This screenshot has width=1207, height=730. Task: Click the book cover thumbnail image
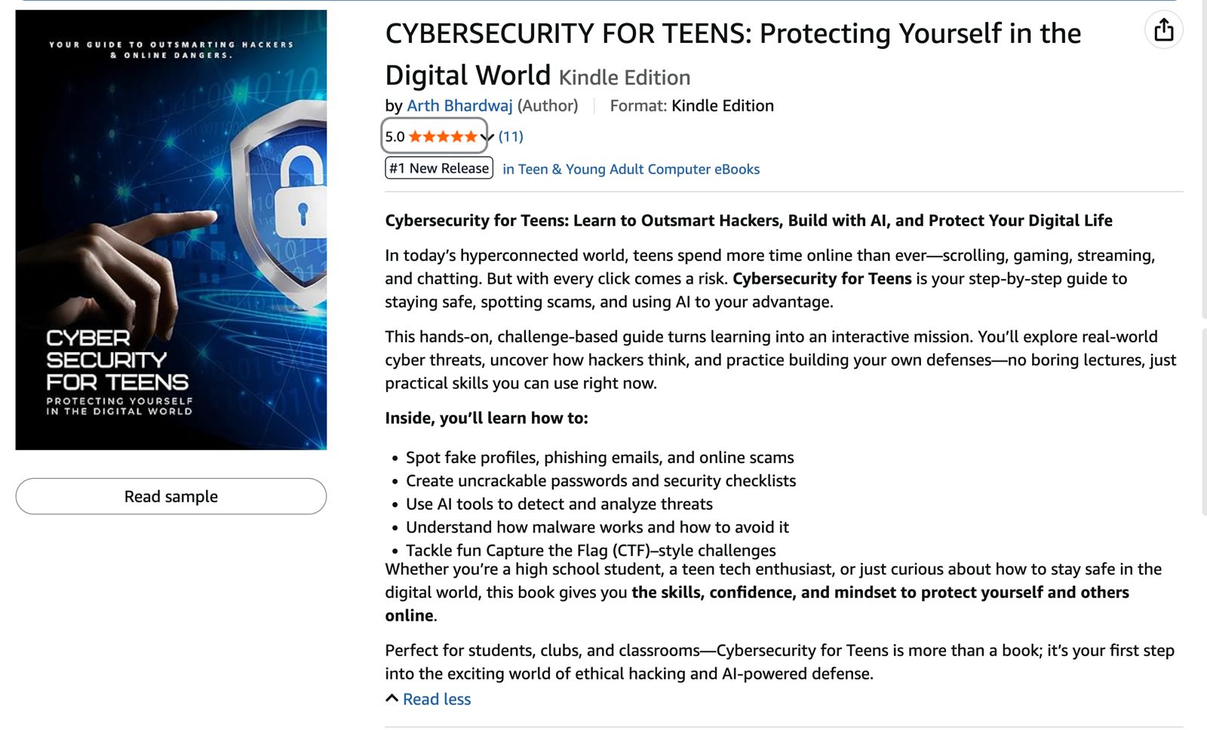coord(171,230)
